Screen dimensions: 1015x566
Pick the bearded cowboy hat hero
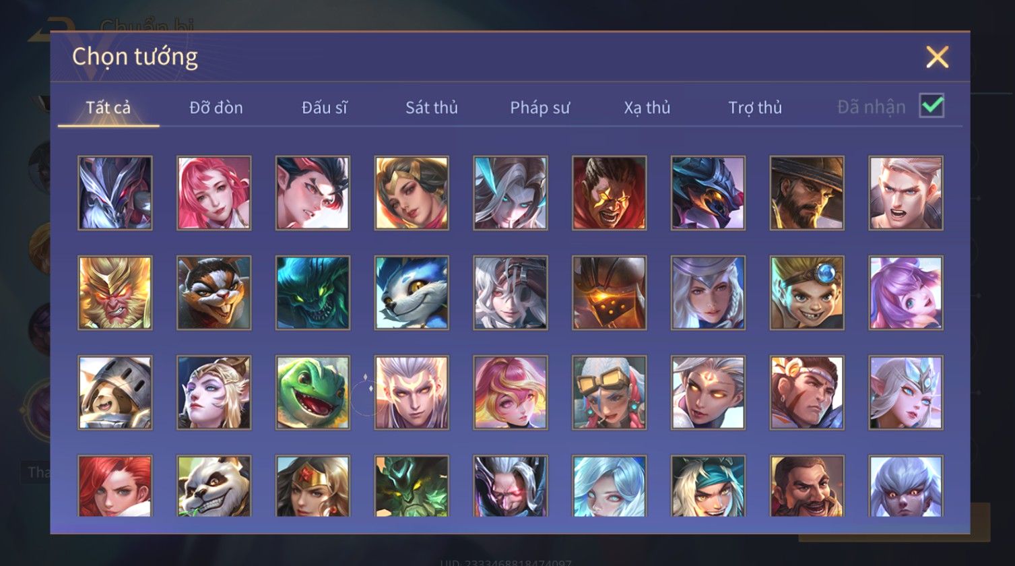point(807,193)
